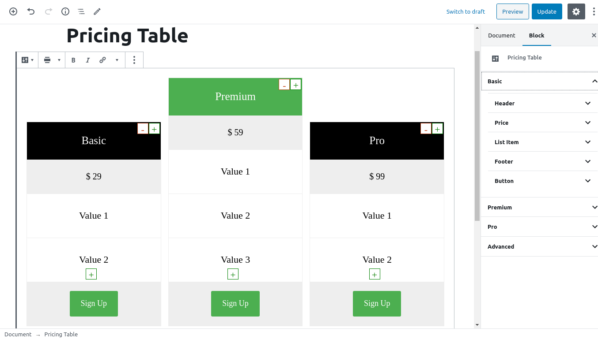Click the pencil tools icon

tap(97, 11)
